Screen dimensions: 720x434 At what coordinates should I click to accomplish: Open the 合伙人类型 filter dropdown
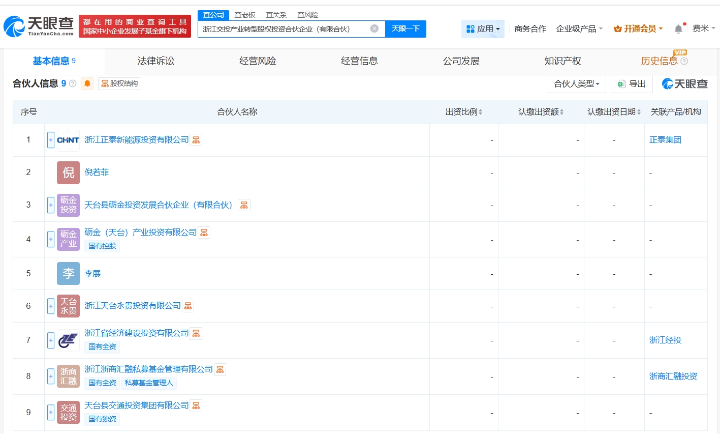[x=576, y=84]
